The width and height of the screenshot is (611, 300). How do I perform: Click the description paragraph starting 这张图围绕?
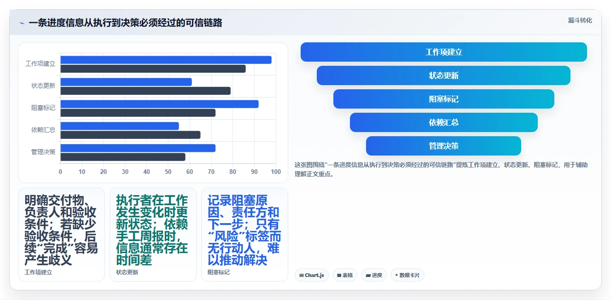tap(441, 169)
